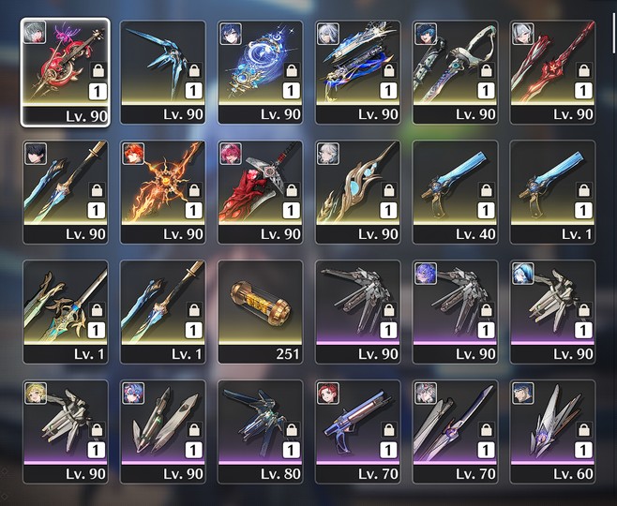The width and height of the screenshot is (617, 506).
Task: Select the blue crescent moon staff weapon
Action: pyautogui.click(x=260, y=72)
